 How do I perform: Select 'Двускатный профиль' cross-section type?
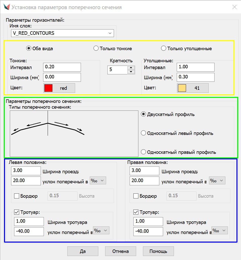(143, 114)
